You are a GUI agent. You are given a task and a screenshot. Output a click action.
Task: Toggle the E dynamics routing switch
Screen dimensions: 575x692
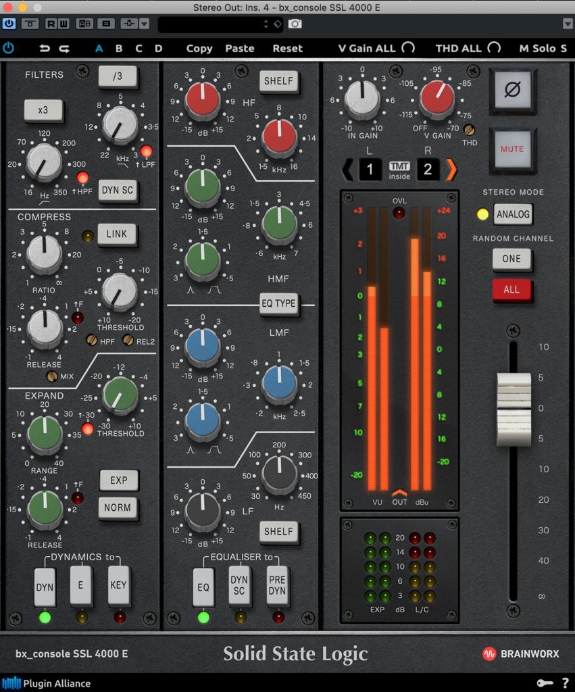click(x=81, y=585)
